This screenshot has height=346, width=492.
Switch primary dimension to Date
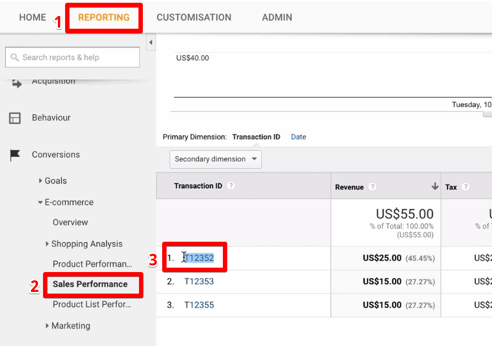[x=298, y=137]
